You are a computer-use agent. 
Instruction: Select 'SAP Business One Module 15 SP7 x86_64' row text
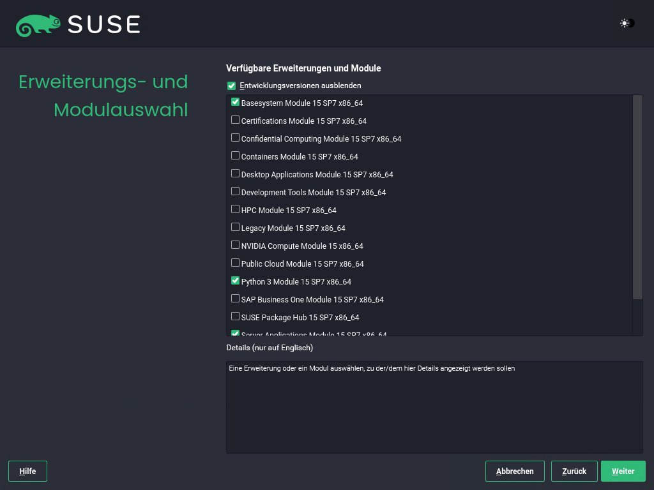(312, 301)
